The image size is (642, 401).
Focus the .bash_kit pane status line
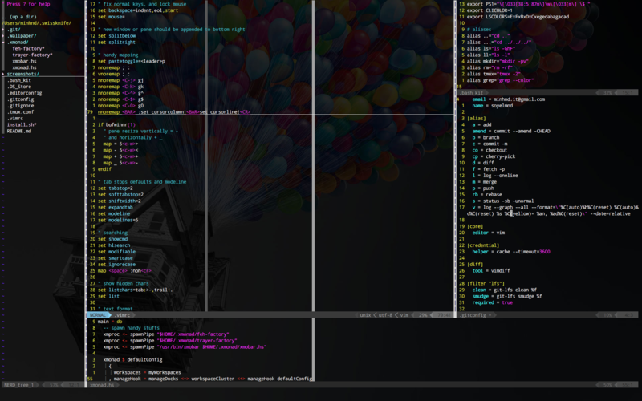(x=547, y=93)
